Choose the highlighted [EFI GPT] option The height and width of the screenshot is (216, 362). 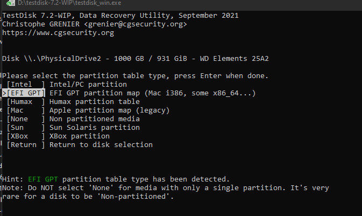(x=26, y=93)
